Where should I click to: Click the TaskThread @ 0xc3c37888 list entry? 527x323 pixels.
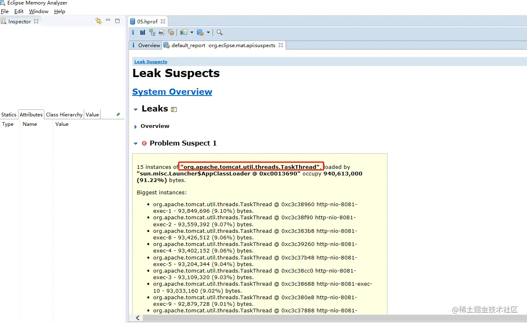[255, 311]
